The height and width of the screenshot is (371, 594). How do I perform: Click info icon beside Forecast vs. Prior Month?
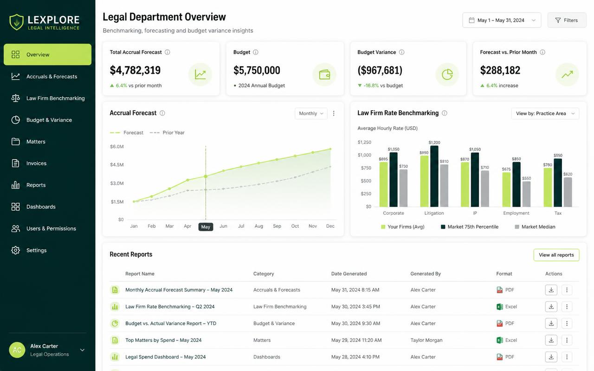pyautogui.click(x=542, y=52)
